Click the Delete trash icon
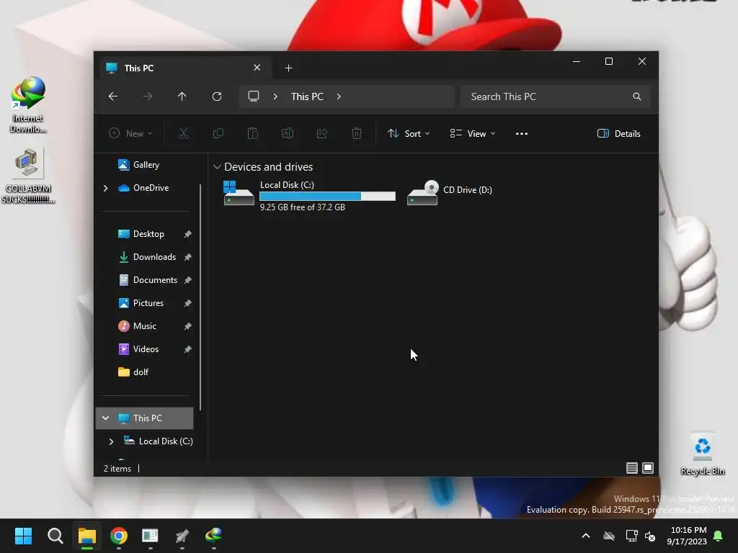Screen dimensions: 738x553 coord(357,133)
